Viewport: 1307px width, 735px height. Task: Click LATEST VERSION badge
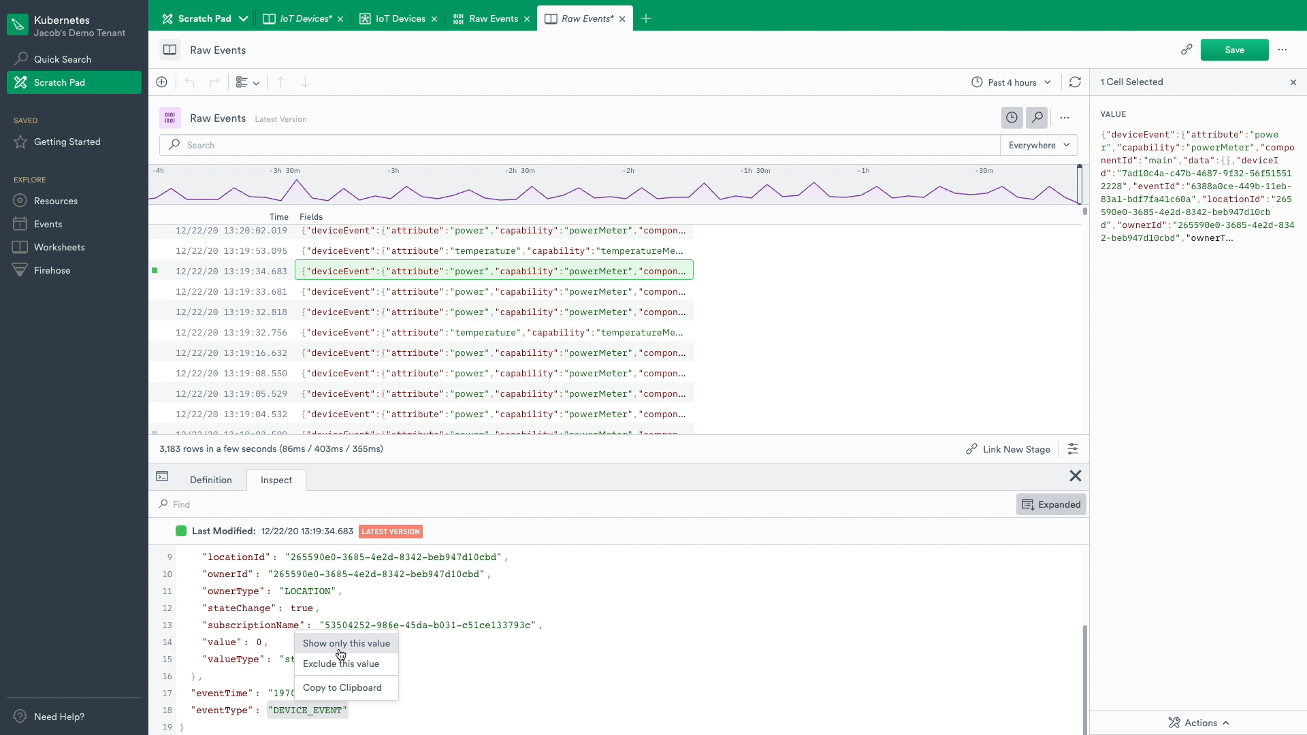pyautogui.click(x=391, y=532)
